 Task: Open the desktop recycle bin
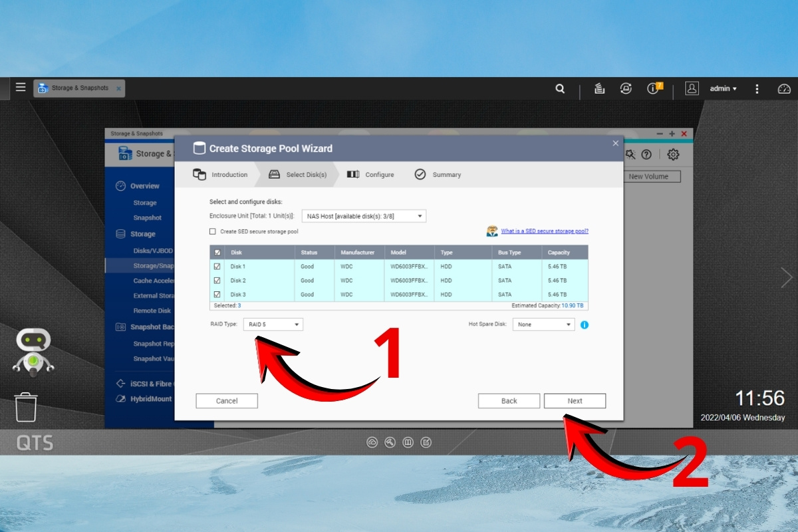click(26, 407)
